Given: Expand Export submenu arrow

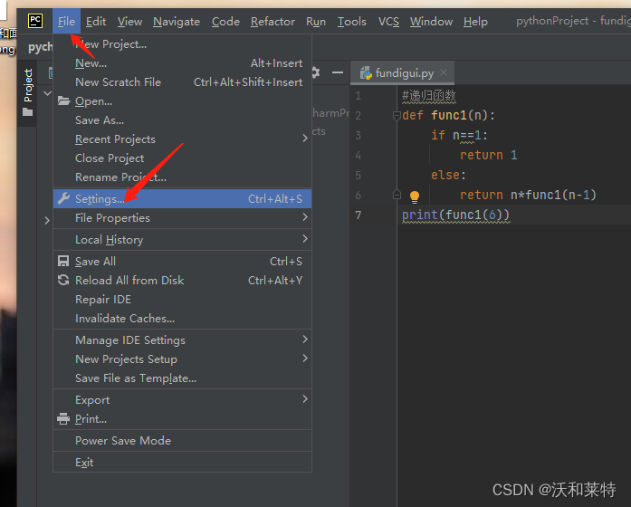Looking at the screenshot, I should click(305, 399).
